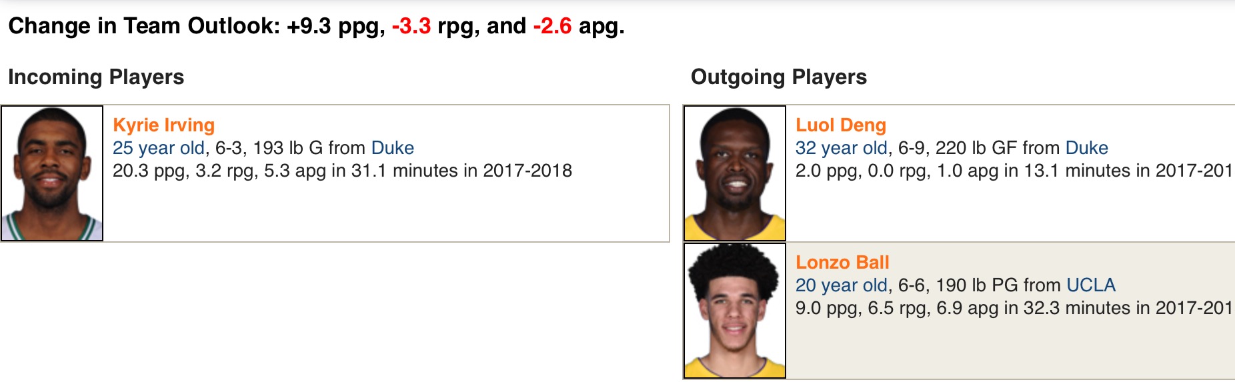The height and width of the screenshot is (382, 1235).
Task: Open Luol Deng's player profile link
Action: pyautogui.click(x=841, y=125)
